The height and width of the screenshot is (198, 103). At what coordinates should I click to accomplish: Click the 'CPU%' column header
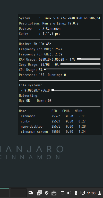coord(66,111)
